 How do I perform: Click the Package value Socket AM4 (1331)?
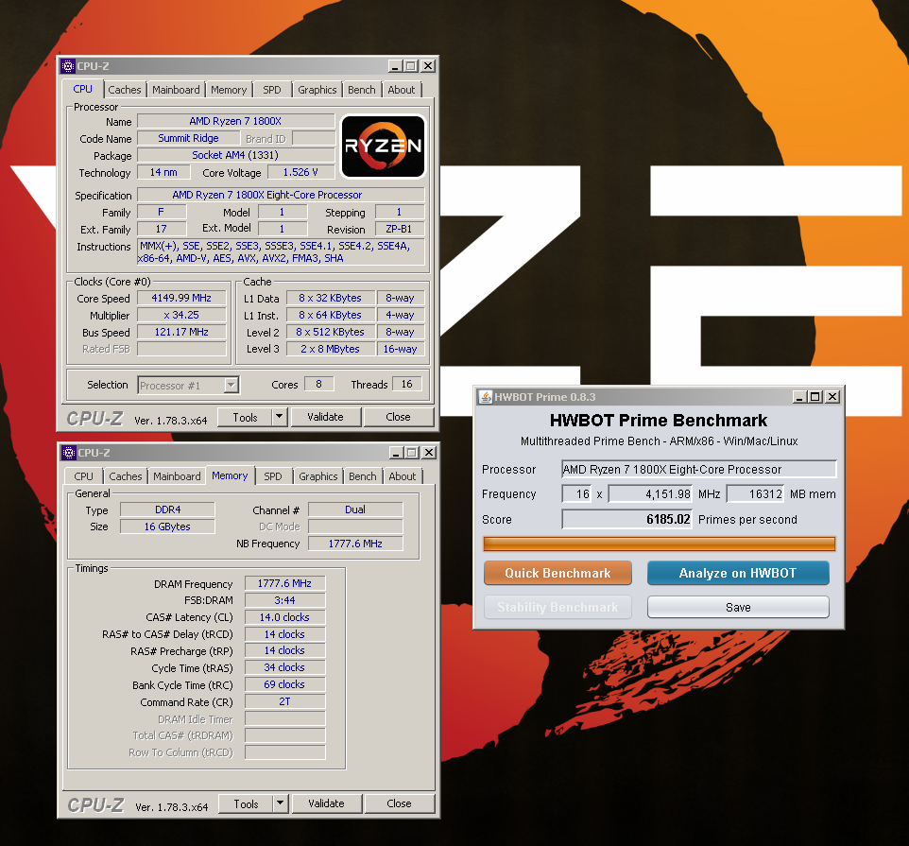[x=236, y=155]
